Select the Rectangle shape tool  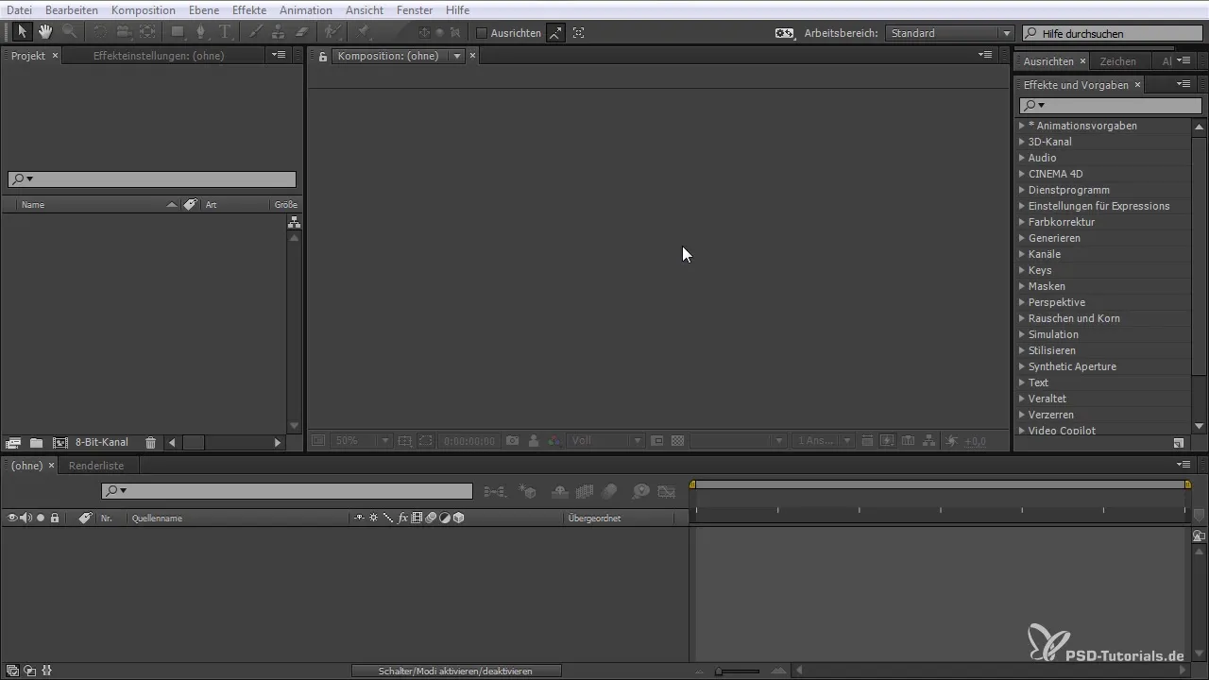coord(178,32)
